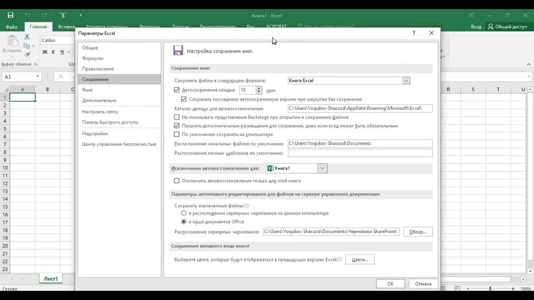This screenshot has height=300, width=534.
Task: Click the Отмена button
Action: click(423, 284)
